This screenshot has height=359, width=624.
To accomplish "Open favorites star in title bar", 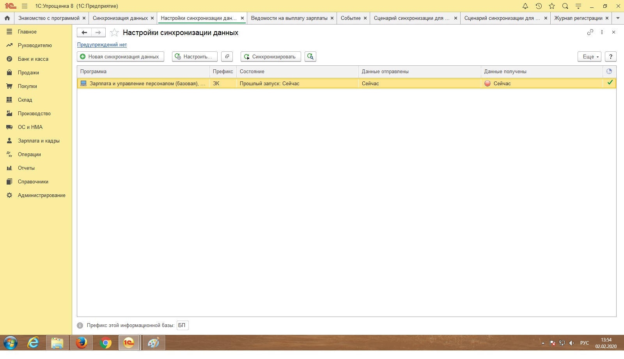I will click(x=552, y=6).
